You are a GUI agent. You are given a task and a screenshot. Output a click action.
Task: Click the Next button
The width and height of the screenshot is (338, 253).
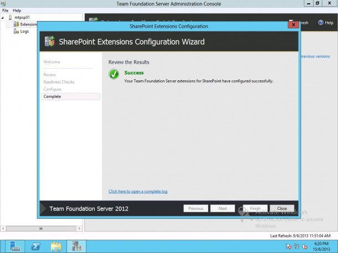223,208
